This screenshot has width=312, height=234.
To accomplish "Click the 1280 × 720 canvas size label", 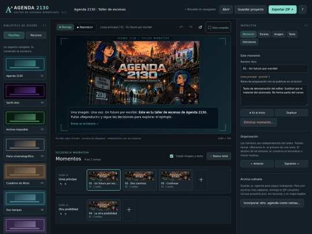I will (224, 138).
